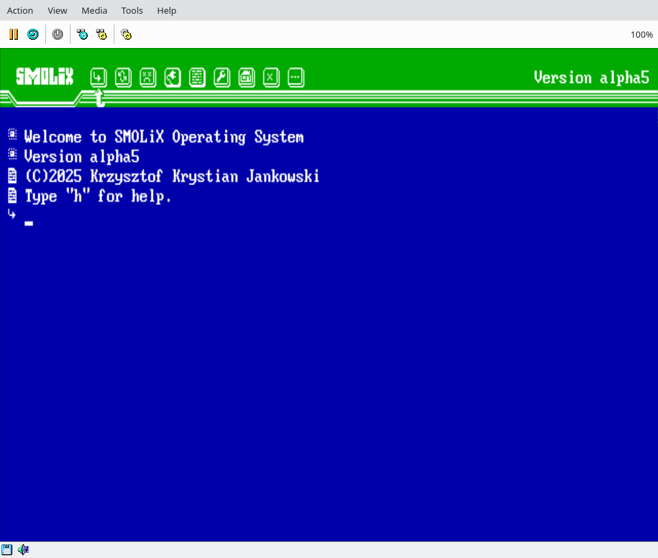Open the Tools menu
658x558 pixels.
[132, 10]
